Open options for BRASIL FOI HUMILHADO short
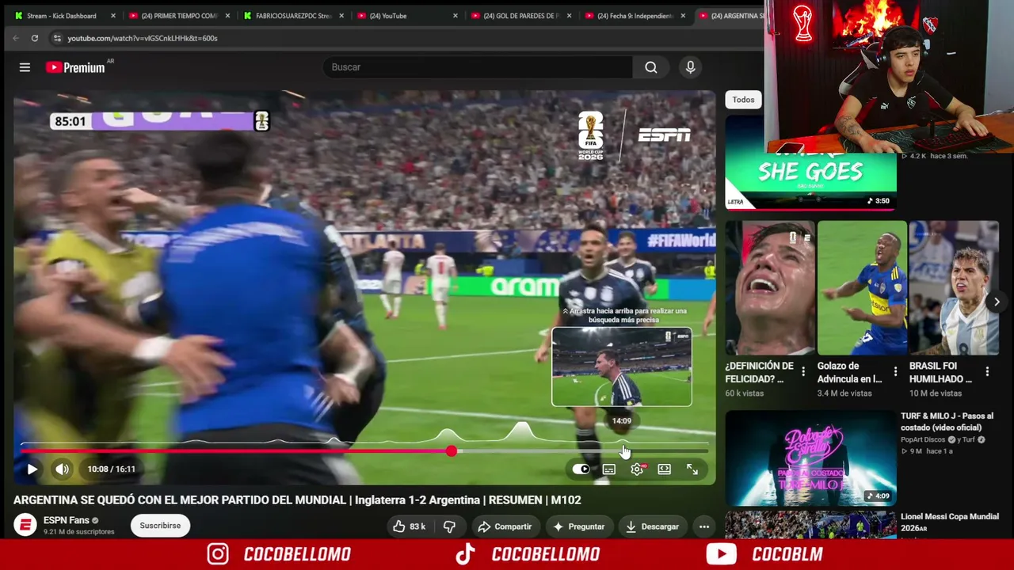Image resolution: width=1014 pixels, height=570 pixels. pos(987,371)
